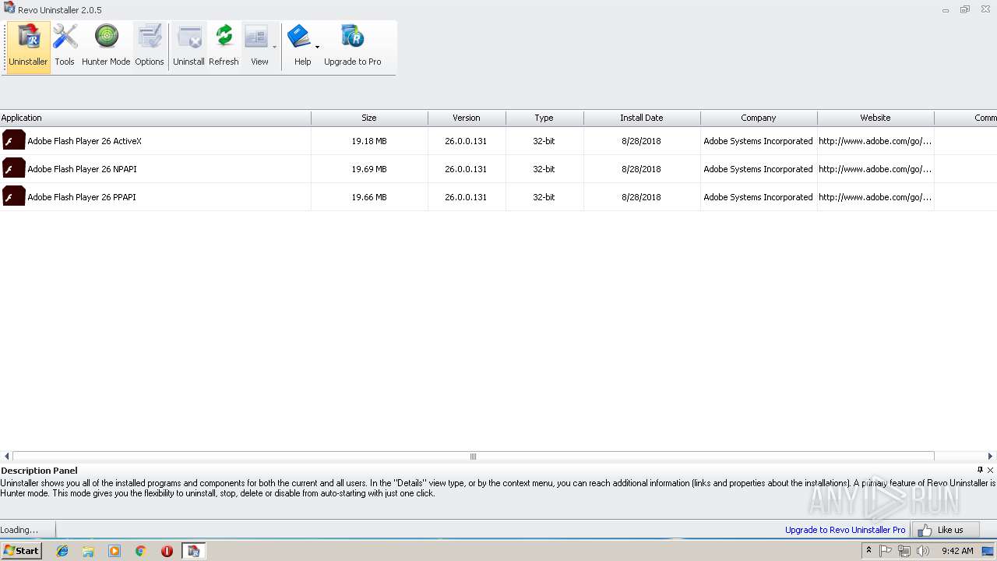
Task: Sort by the Type column header
Action: pos(544,118)
